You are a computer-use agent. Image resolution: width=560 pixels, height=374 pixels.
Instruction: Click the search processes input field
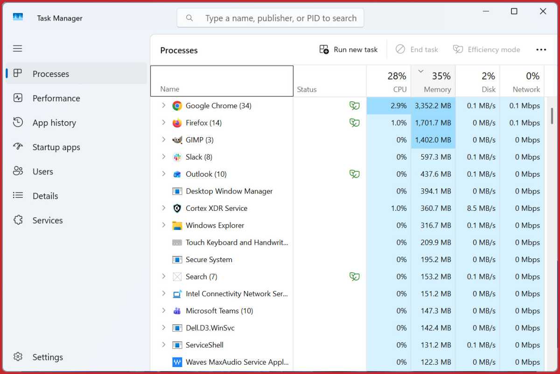(270, 18)
